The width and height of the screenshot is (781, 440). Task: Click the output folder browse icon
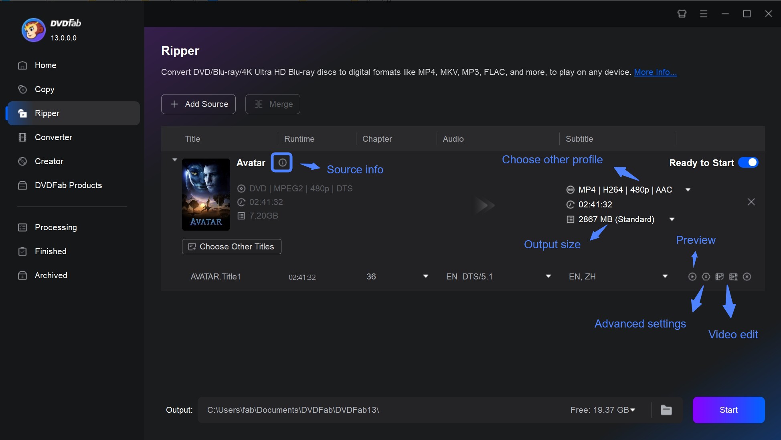[666, 410]
